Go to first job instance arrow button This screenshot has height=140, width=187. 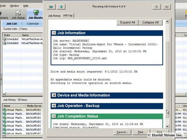51,7
